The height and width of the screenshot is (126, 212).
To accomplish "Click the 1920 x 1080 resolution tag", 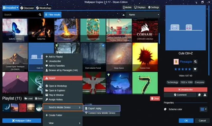I will [x=186, y=82].
